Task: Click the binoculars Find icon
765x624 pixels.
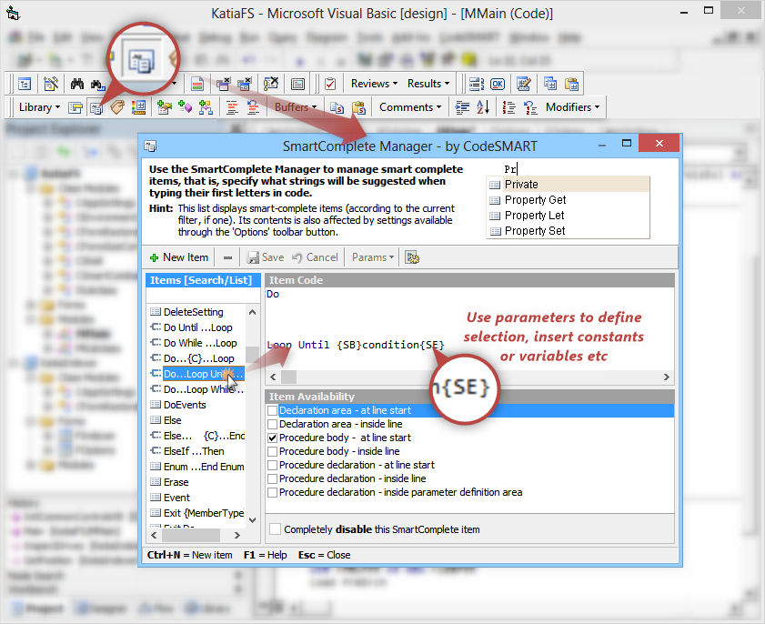Action: pyautogui.click(x=77, y=84)
